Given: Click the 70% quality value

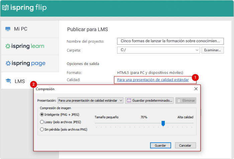Looking at the screenshot, I should coord(144,117).
